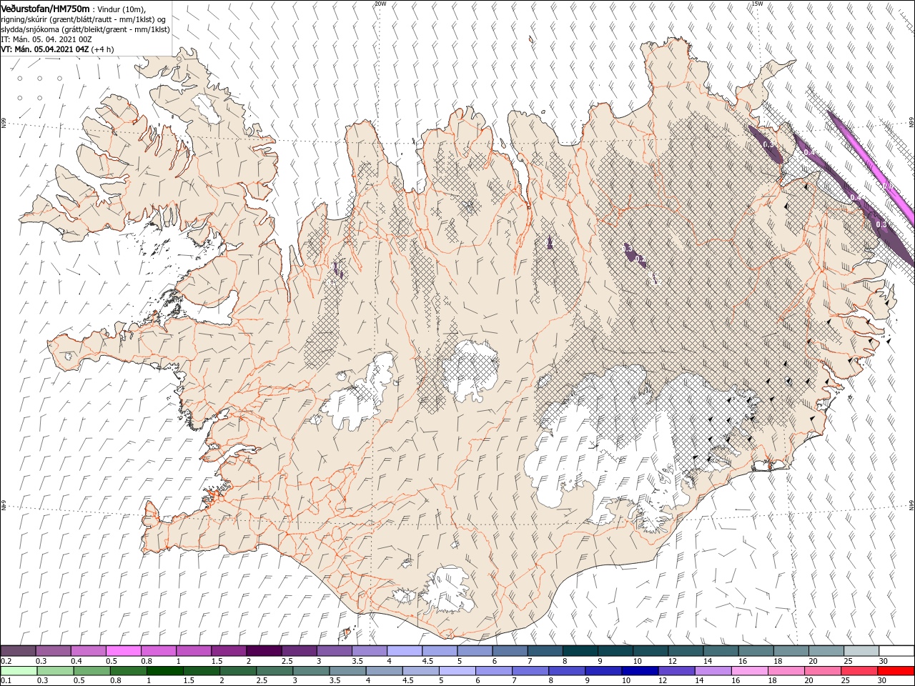915x686 pixels.
Task: Click the medium green 0.8 legend swatch
Action: click(129, 671)
